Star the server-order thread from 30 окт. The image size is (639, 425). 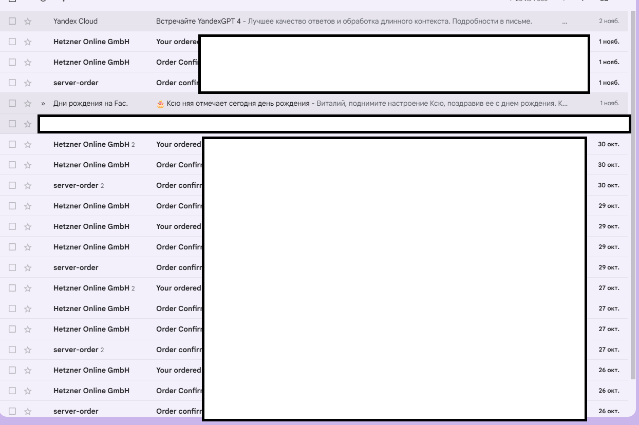(x=28, y=185)
